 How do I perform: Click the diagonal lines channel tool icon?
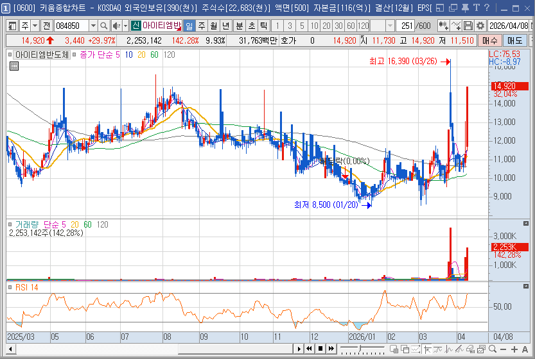(x=459, y=349)
